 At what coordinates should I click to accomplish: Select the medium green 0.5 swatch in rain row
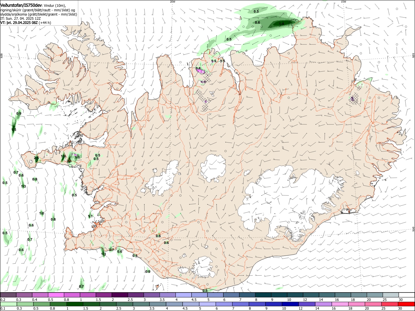click(41, 304)
